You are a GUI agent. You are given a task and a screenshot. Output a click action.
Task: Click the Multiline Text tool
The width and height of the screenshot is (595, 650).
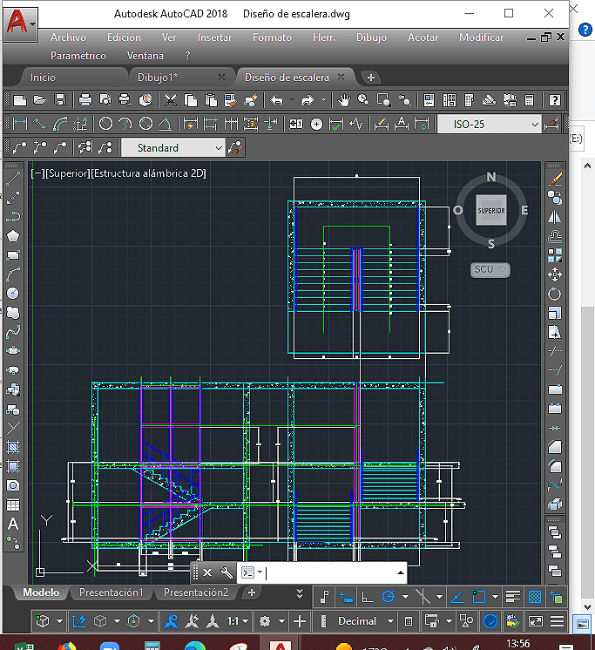pos(13,524)
